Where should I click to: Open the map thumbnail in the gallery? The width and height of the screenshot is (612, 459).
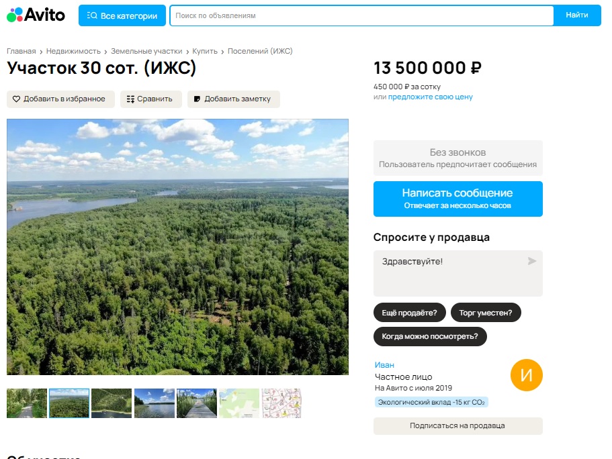tap(239, 403)
